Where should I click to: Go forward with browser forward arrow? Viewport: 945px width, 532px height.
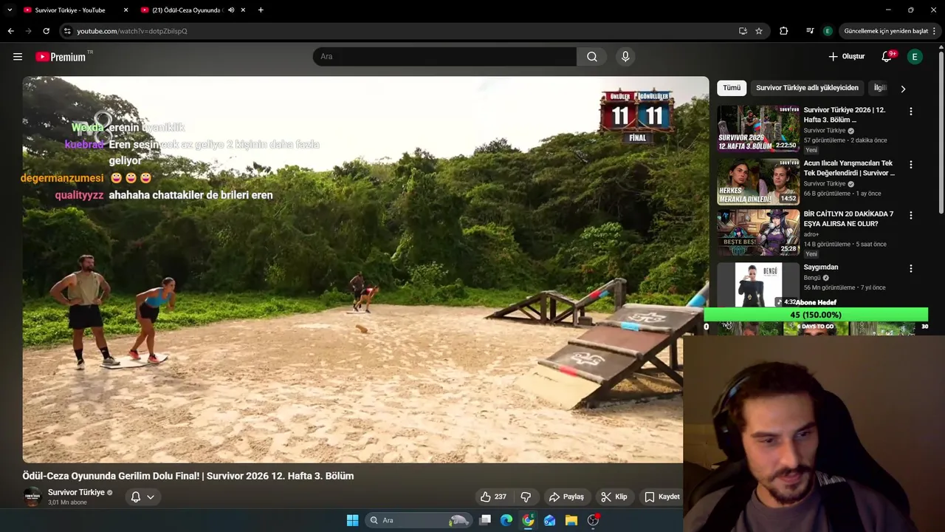coord(28,31)
